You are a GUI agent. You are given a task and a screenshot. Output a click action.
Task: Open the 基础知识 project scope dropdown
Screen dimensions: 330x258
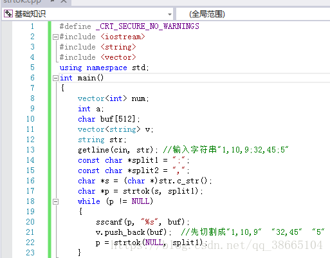(x=87, y=14)
